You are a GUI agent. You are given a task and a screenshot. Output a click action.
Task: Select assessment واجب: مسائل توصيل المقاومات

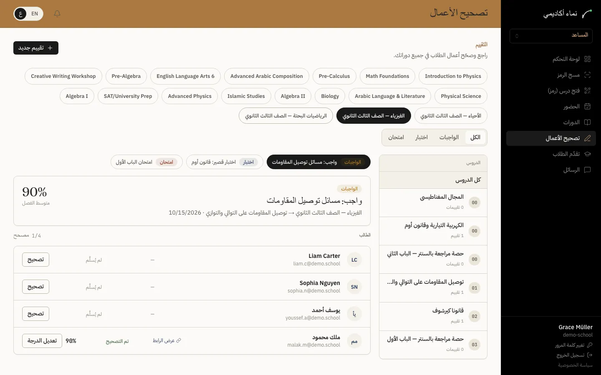[318, 162]
